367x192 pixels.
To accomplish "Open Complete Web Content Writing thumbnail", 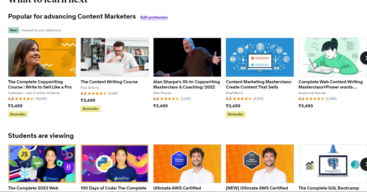I will pos(333,57).
